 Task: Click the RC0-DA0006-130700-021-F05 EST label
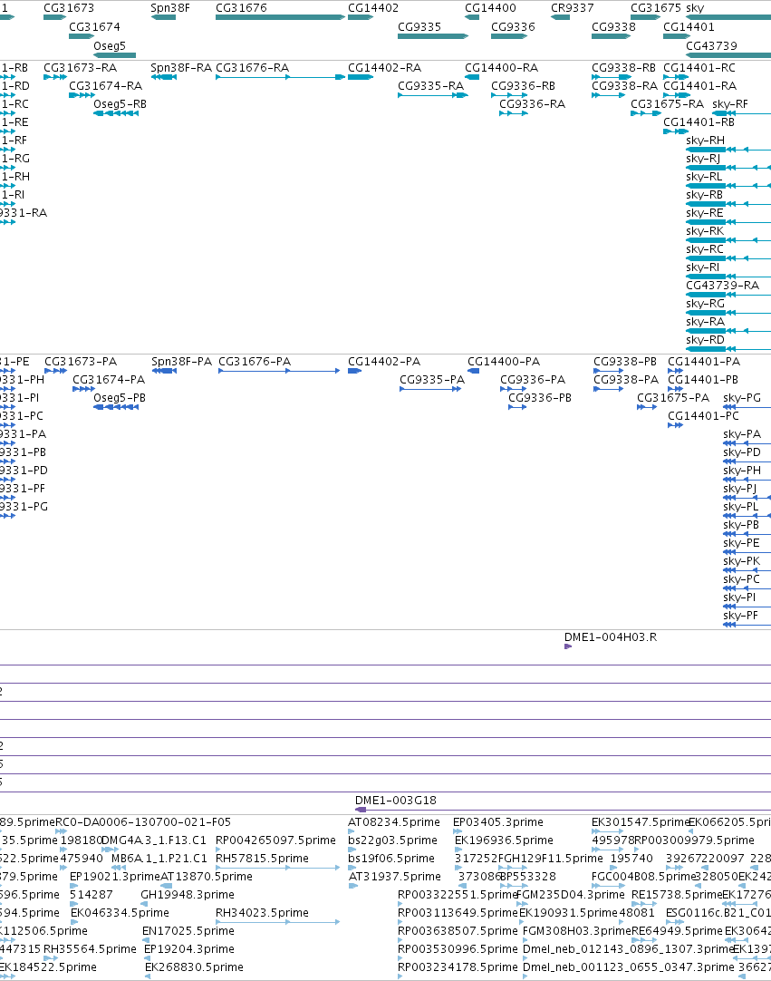[x=143, y=822]
